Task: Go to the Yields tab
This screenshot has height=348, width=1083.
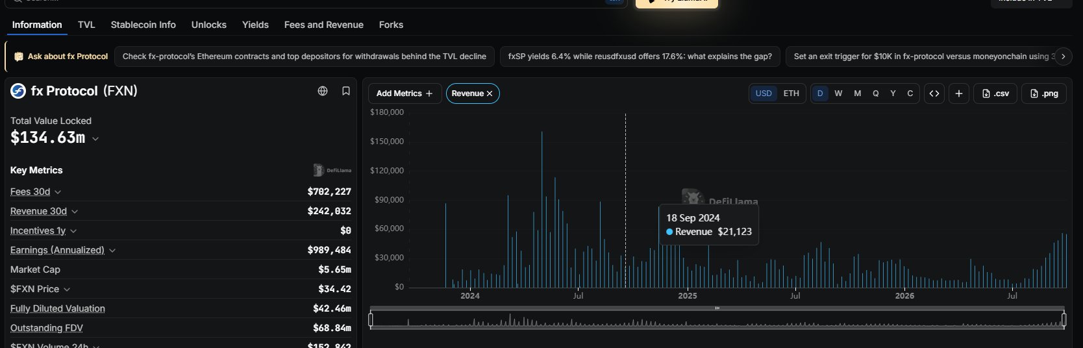Action: (255, 25)
